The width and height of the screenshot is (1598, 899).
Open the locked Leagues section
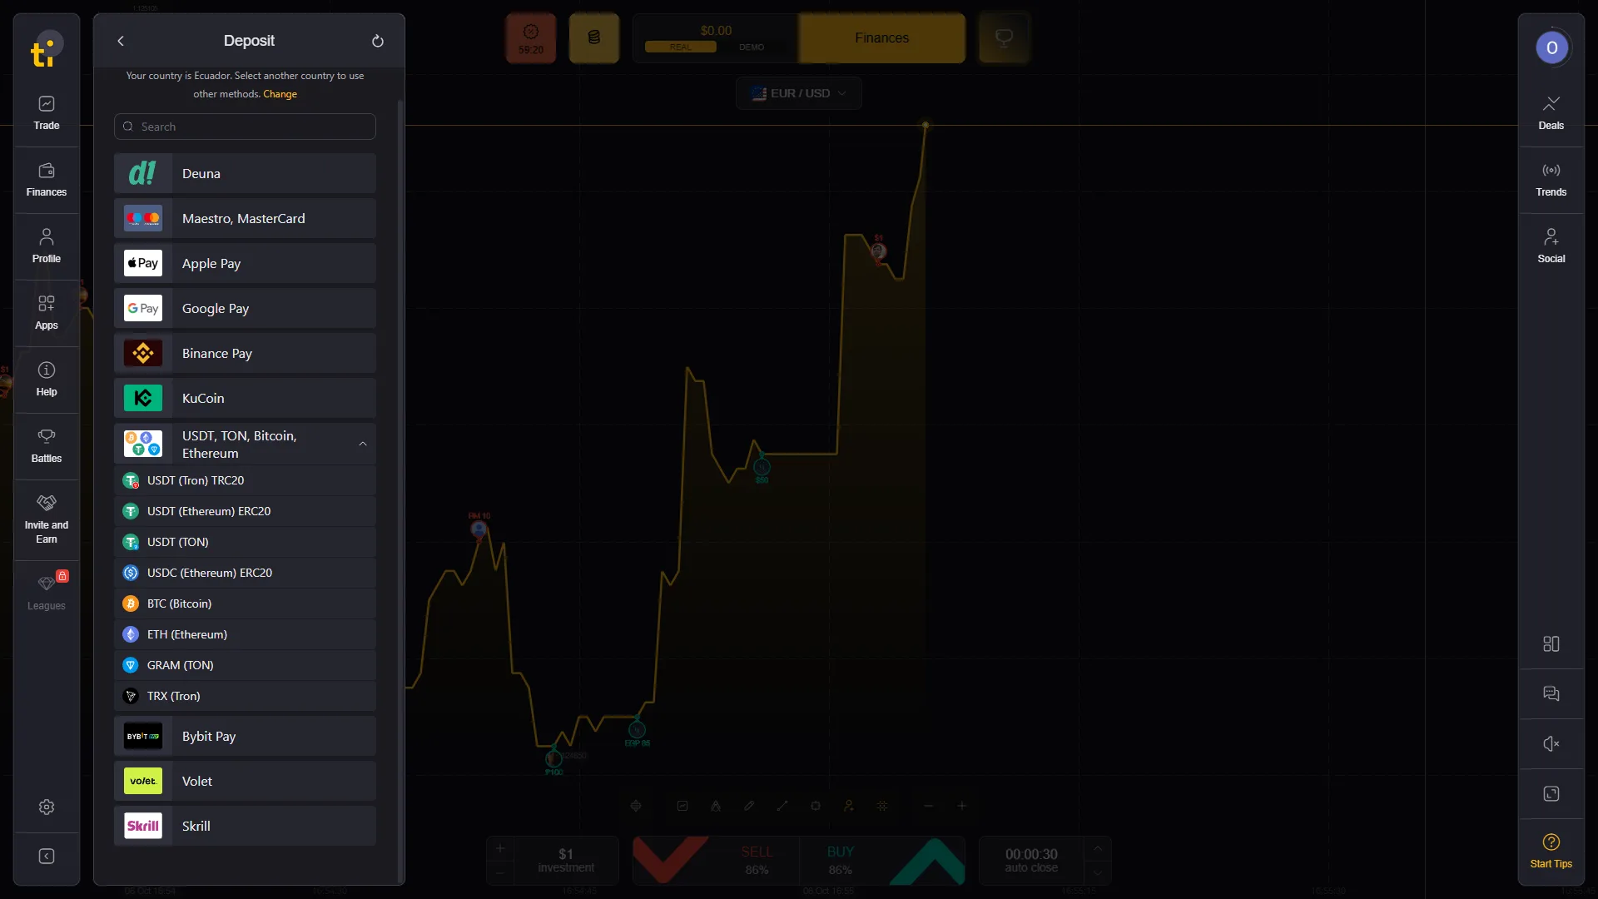(47, 593)
